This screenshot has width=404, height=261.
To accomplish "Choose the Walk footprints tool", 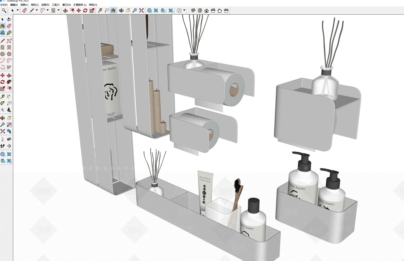I will (x=3, y=146).
